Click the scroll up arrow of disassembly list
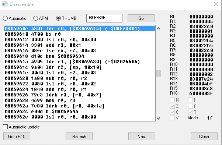The width and height of the screenshot is (222, 145). (159, 29)
